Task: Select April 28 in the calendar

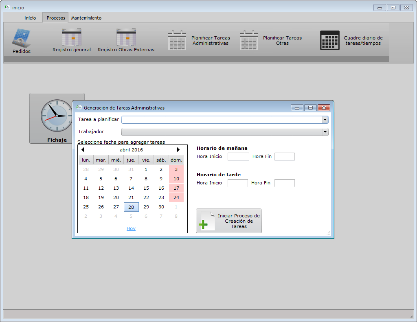Action: 131,207
